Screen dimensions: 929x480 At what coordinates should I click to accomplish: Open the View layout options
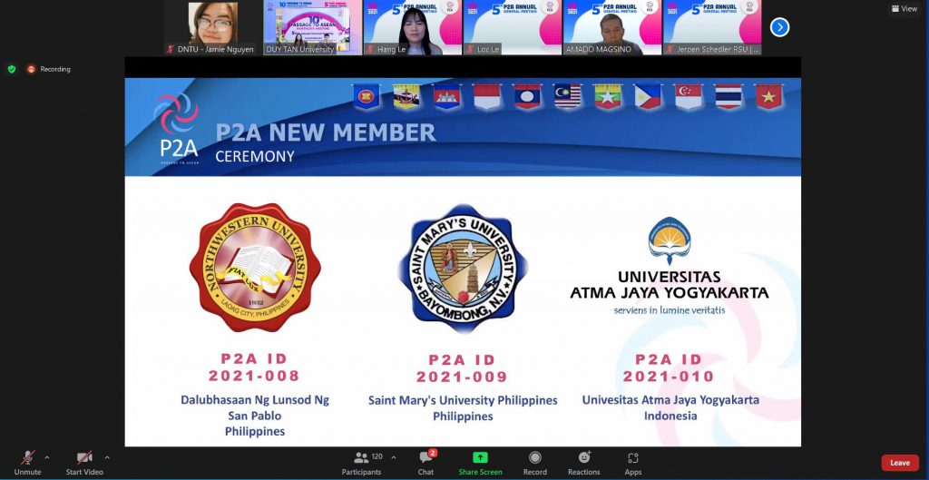905,8
